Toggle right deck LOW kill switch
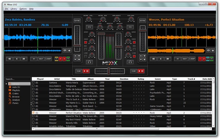This screenshot has height=139, width=220. pyautogui.click(x=134, y=56)
